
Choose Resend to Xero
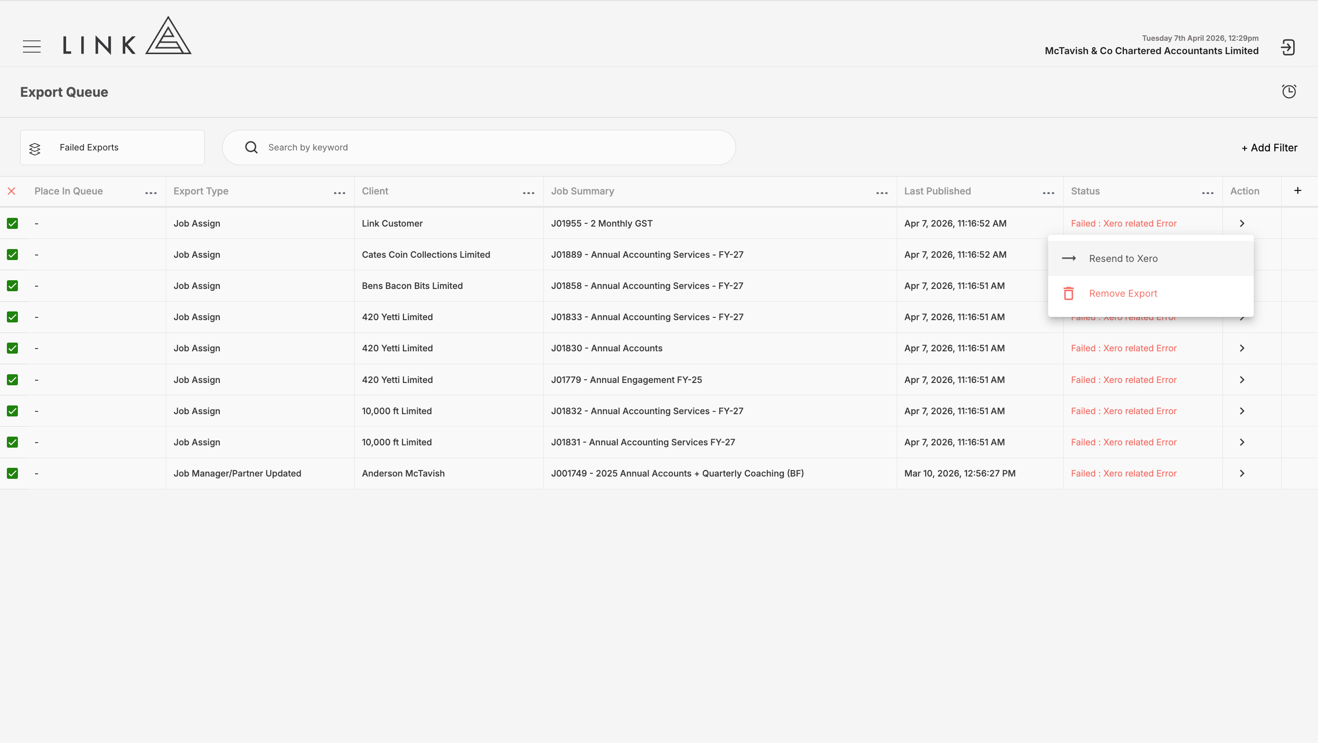(x=1150, y=259)
